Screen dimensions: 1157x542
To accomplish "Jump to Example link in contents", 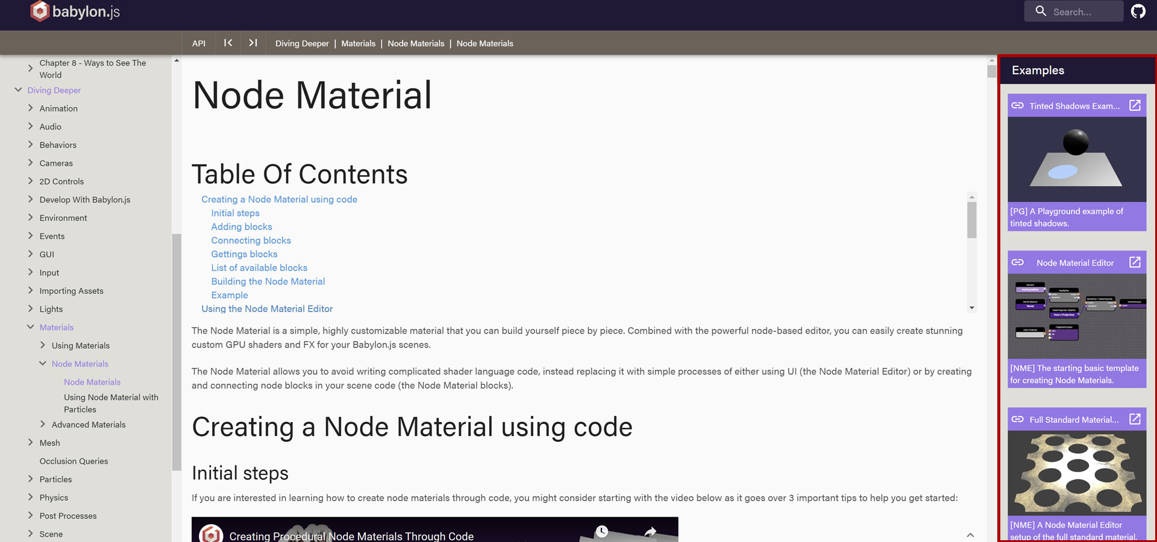I will click(x=230, y=295).
